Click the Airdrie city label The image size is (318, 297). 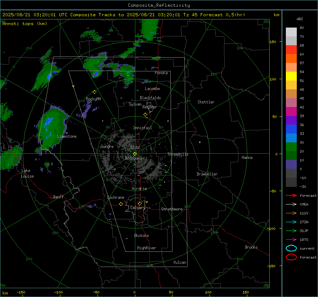click(x=139, y=189)
